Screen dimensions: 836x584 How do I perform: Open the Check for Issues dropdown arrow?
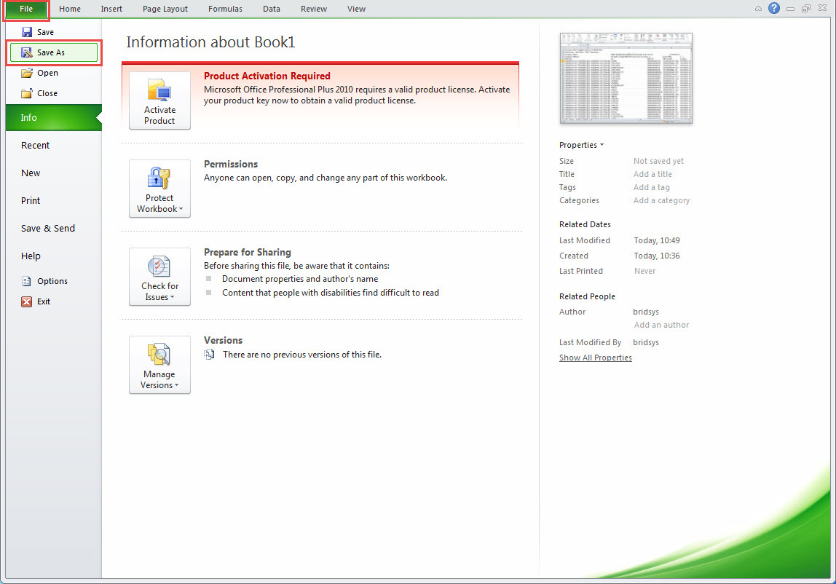172,297
